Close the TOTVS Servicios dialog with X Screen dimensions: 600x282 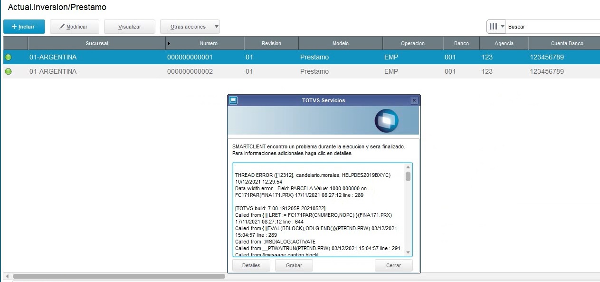[x=414, y=100]
